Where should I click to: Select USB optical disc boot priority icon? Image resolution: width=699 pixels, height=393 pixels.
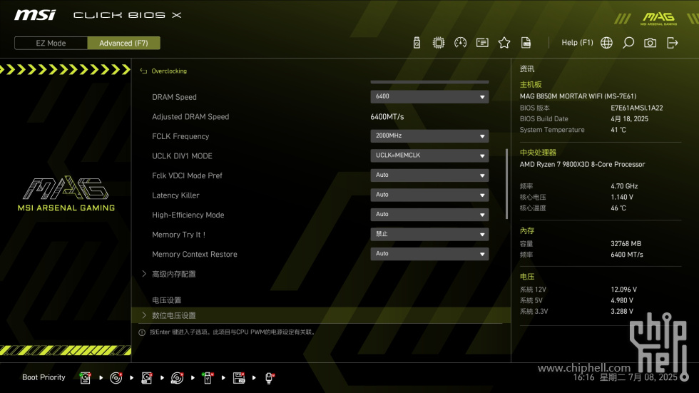178,378
